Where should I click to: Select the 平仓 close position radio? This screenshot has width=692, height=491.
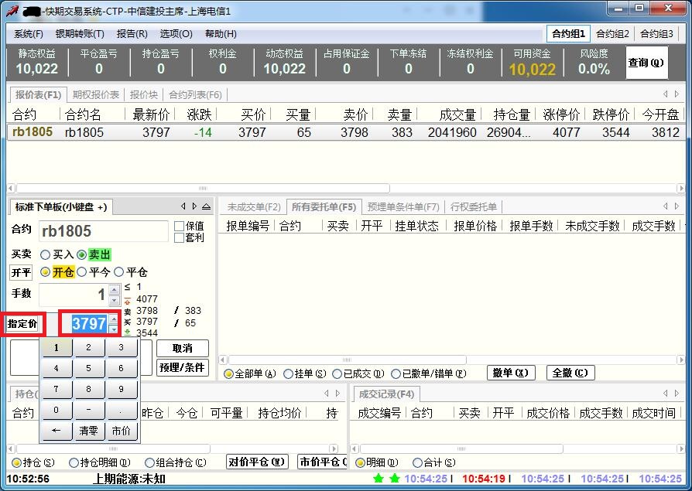(118, 272)
